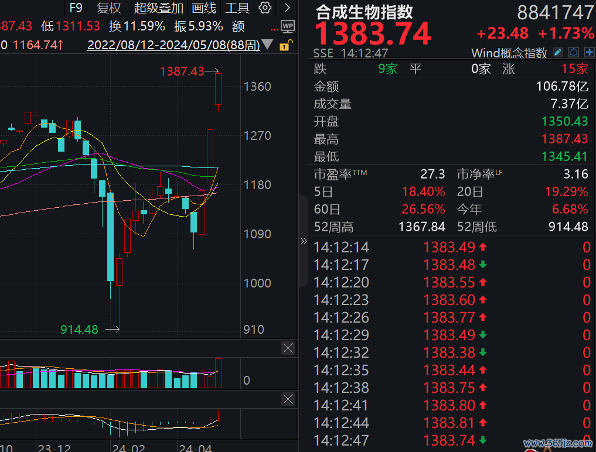This screenshot has width=596, height=452.
Task: Select the tick price 1383.80
Action: 449,405
